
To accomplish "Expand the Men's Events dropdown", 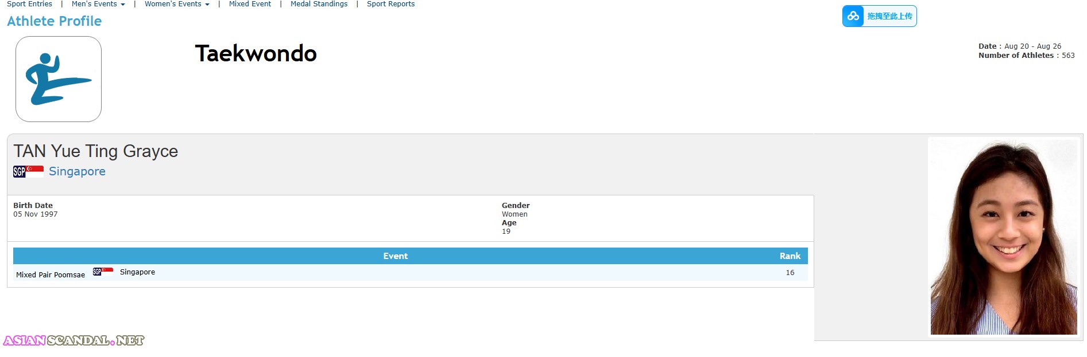I will (98, 4).
